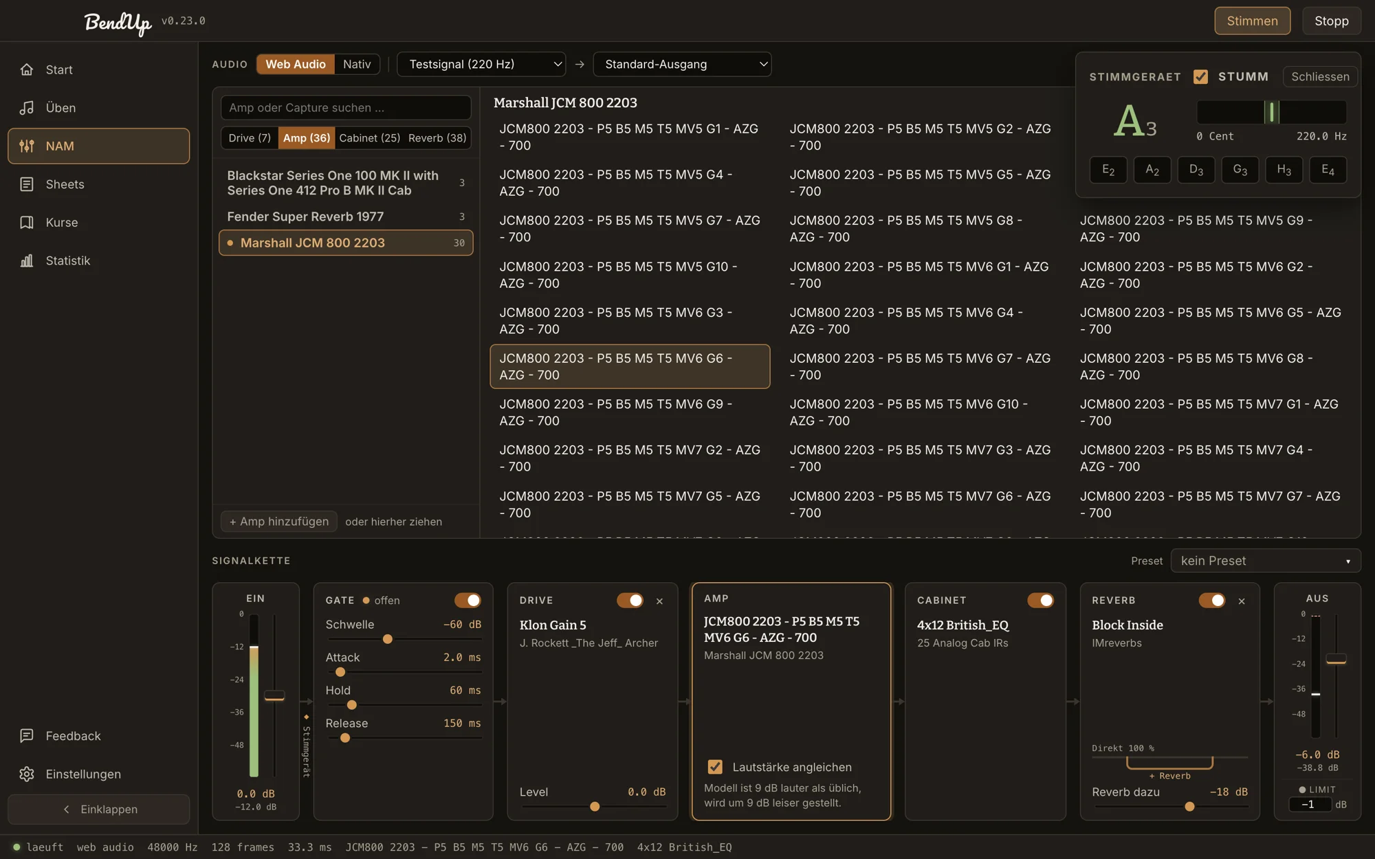Click the Stopp button
Image resolution: width=1375 pixels, height=859 pixels.
pos(1331,21)
